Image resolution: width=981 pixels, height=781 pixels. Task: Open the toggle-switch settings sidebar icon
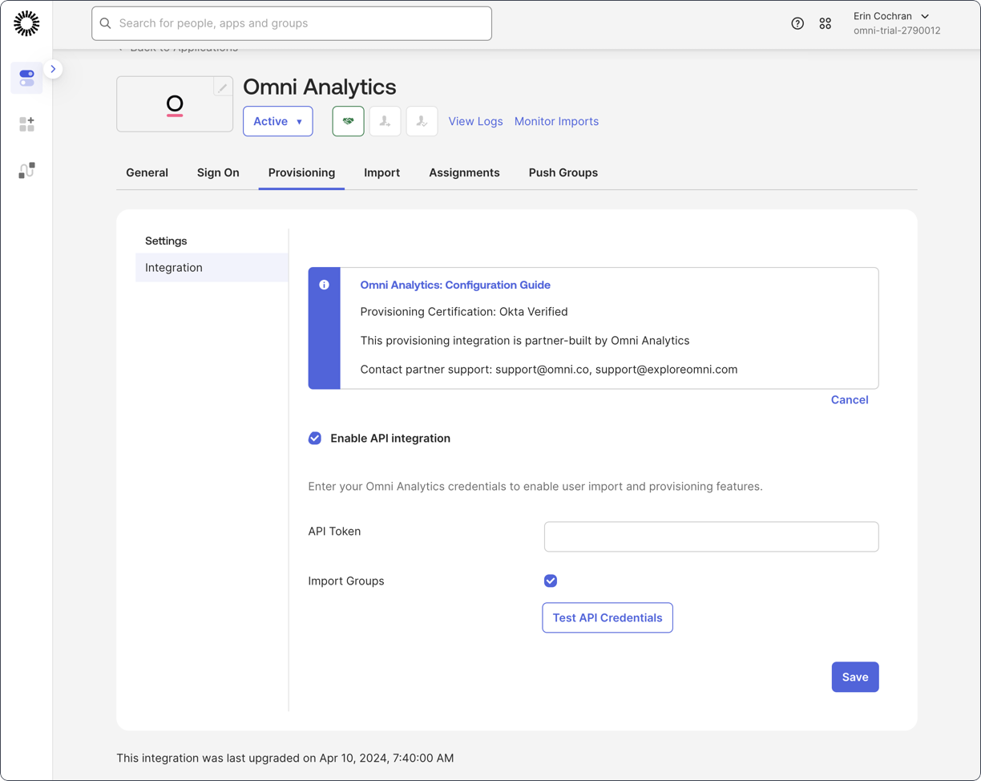[26, 78]
